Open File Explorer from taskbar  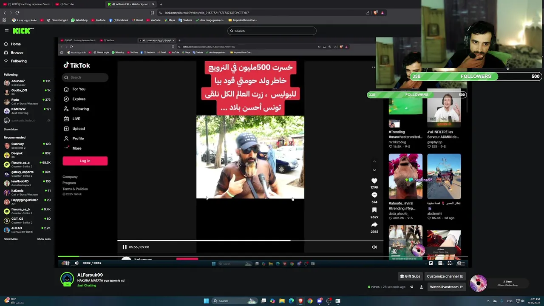(282, 301)
